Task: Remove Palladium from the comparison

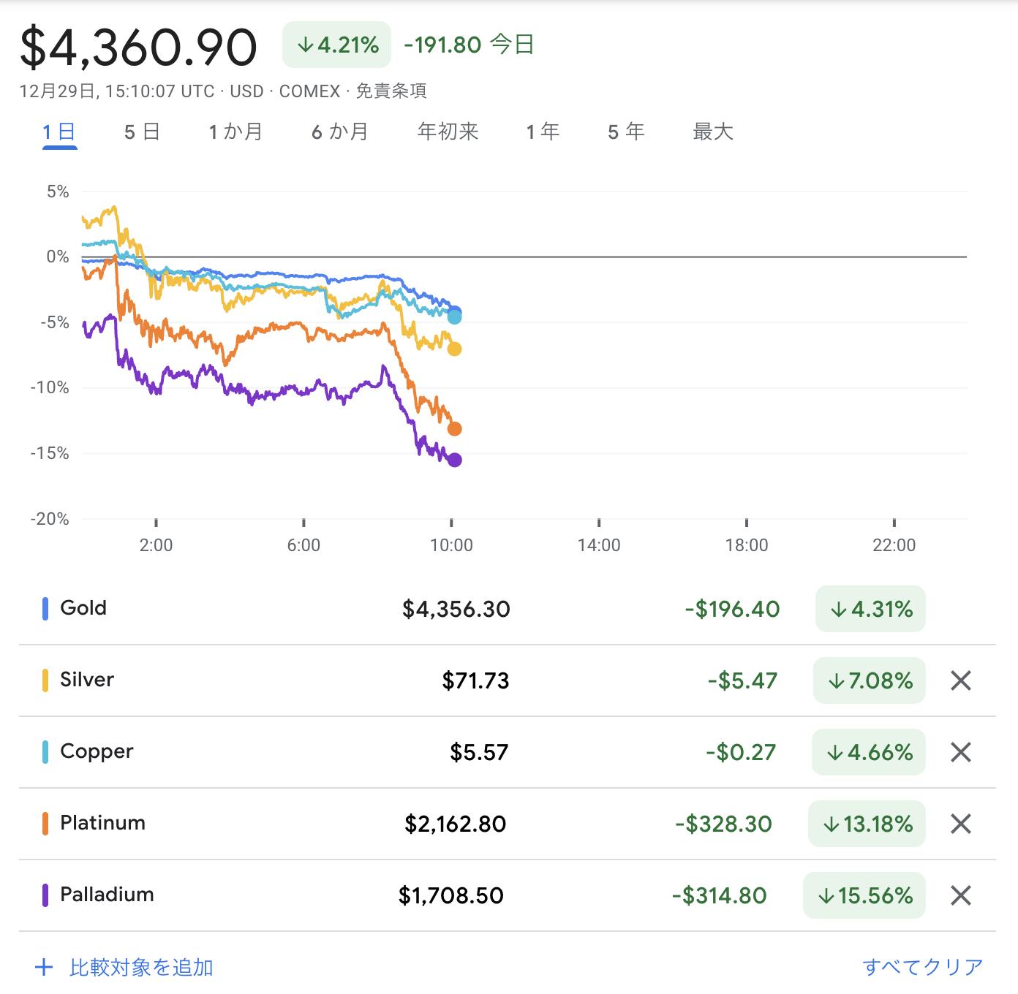Action: tap(960, 896)
